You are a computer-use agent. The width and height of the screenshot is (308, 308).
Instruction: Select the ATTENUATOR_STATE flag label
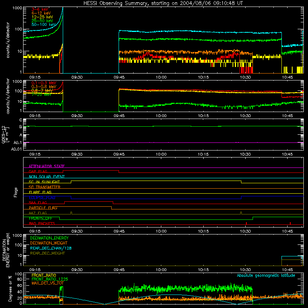click(x=47, y=166)
